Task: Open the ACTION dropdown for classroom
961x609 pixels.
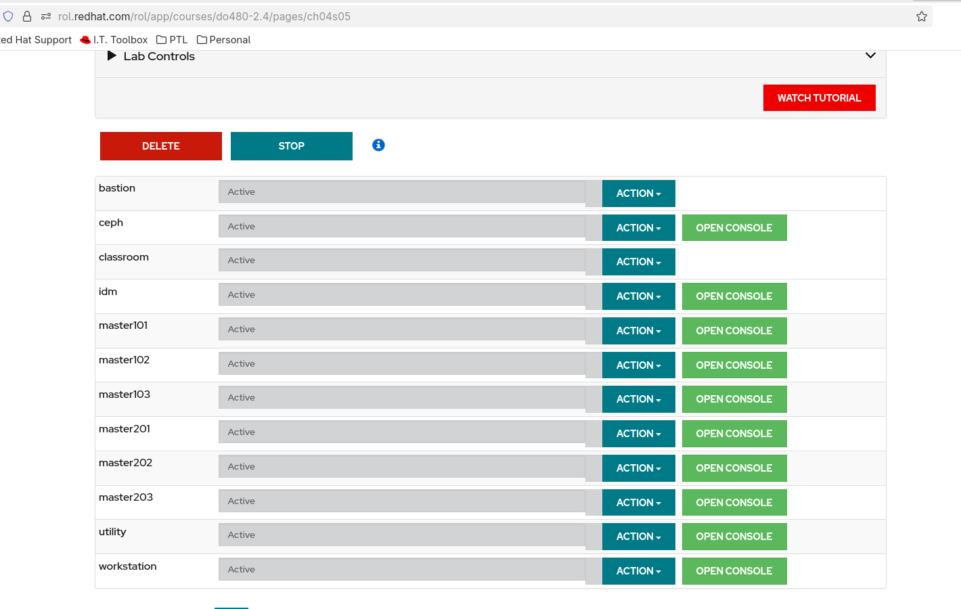Action: point(638,262)
